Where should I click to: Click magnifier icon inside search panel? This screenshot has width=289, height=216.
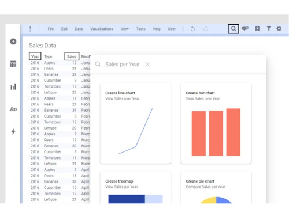[x=98, y=64]
